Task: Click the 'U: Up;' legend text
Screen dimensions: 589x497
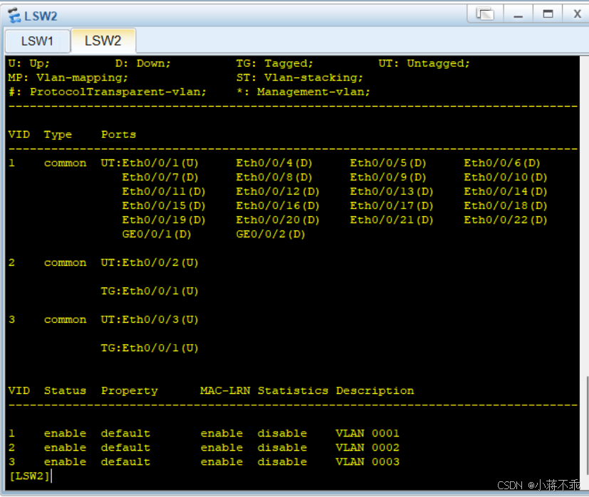Action: coord(29,63)
